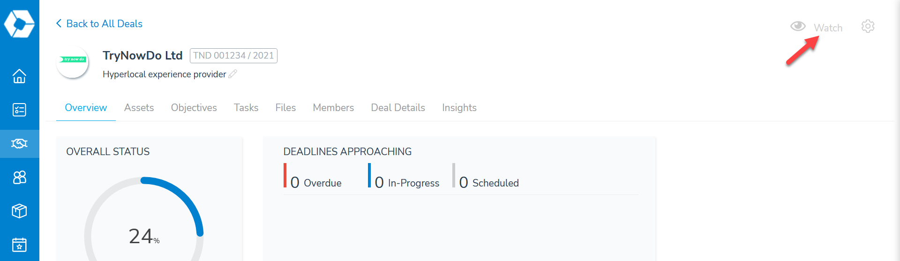Open the task checklist sidebar icon
Viewport: 900px width, 261px height.
point(19,110)
